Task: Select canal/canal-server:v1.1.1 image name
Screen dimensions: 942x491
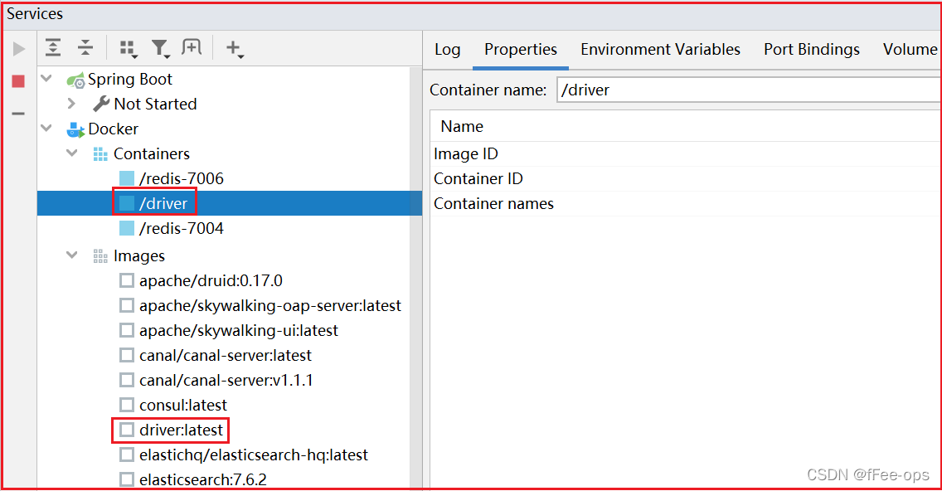Action: 226,381
